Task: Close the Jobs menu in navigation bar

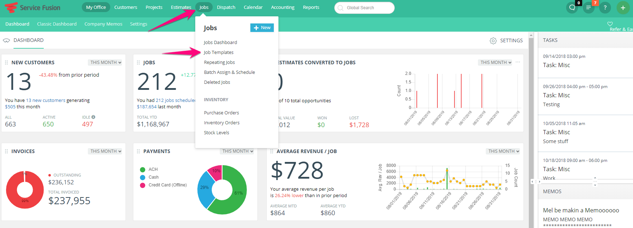Action: click(204, 7)
